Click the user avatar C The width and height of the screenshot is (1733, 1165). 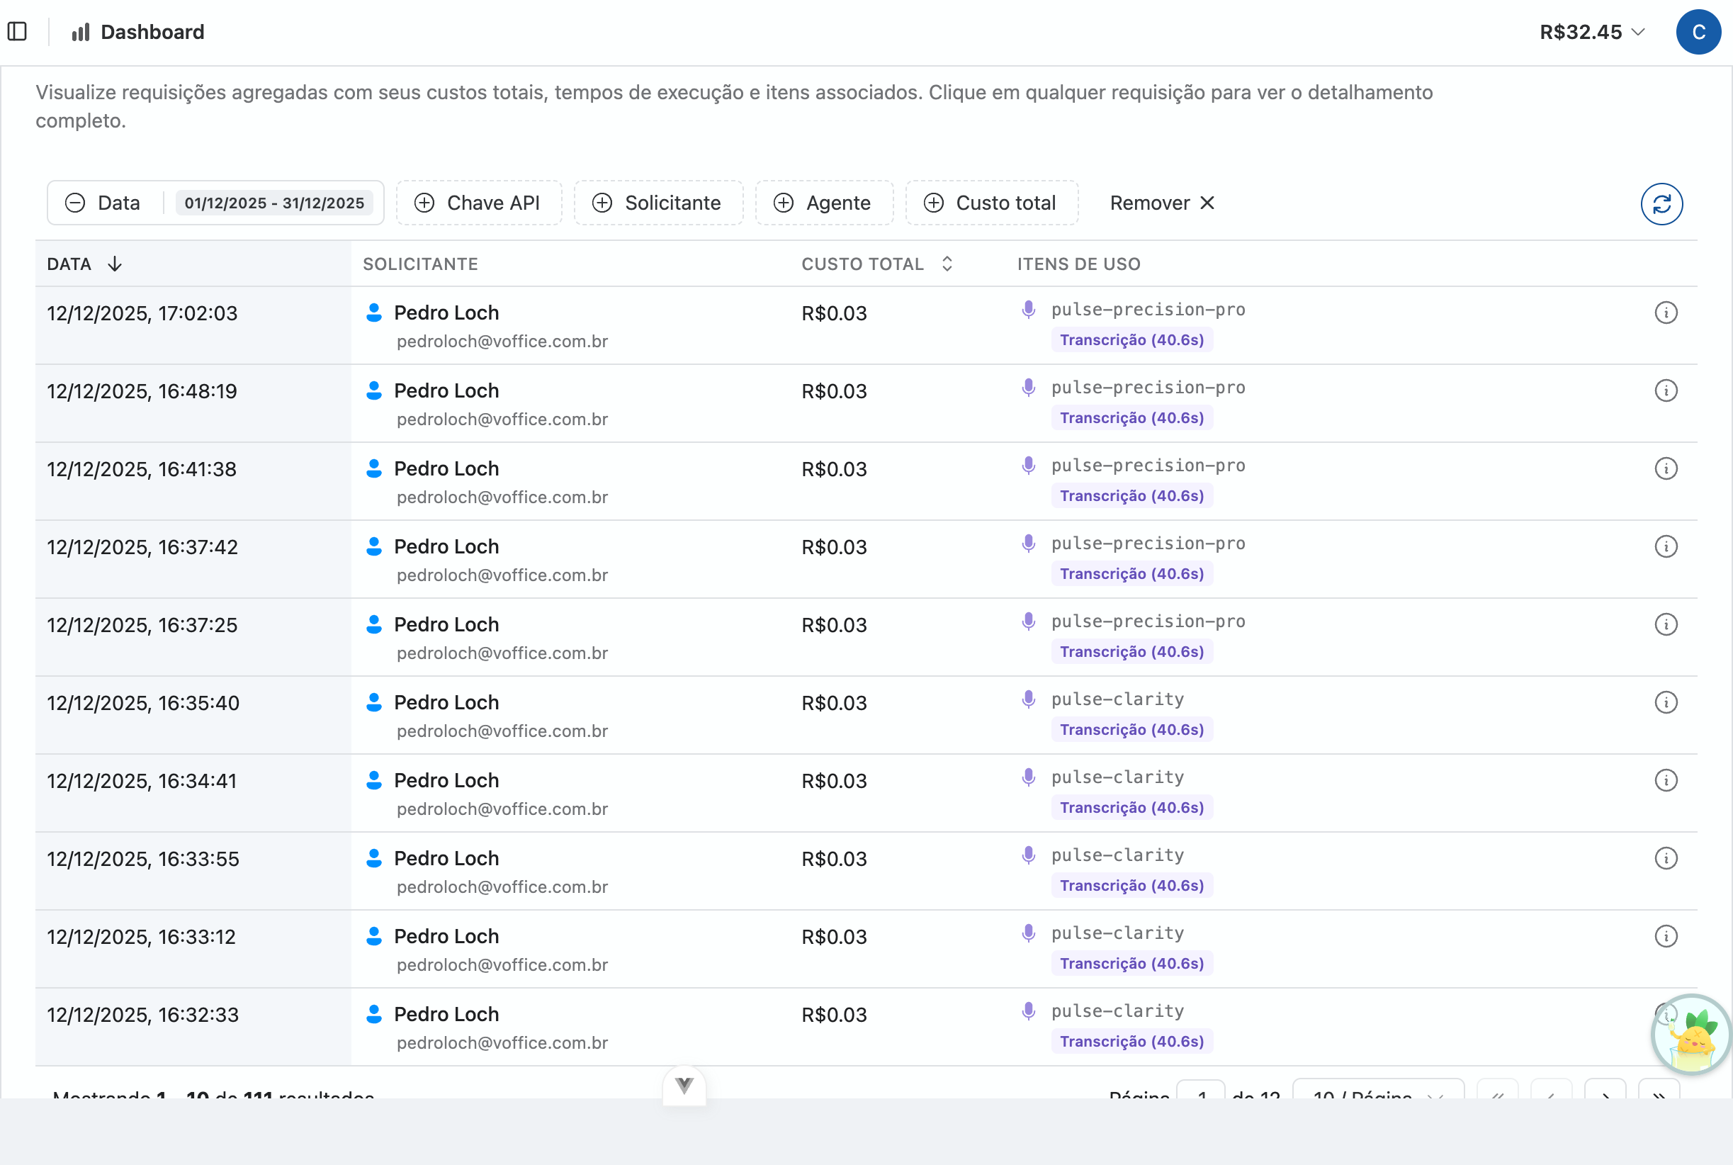1698,32
